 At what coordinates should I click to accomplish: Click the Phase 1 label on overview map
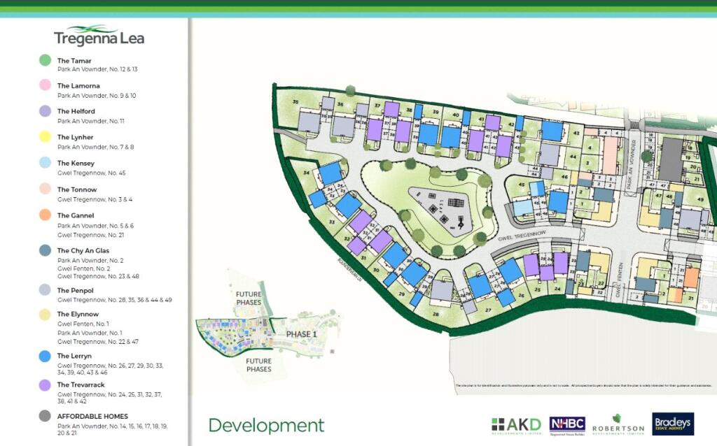[x=302, y=335]
